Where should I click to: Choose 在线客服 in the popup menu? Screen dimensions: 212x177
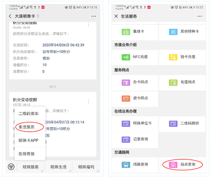coord(27,154)
